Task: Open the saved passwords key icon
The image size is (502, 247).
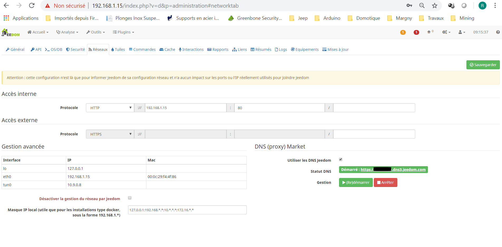Action: coord(409,6)
